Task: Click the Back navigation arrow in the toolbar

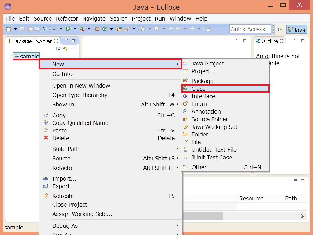Action: (x=178, y=29)
